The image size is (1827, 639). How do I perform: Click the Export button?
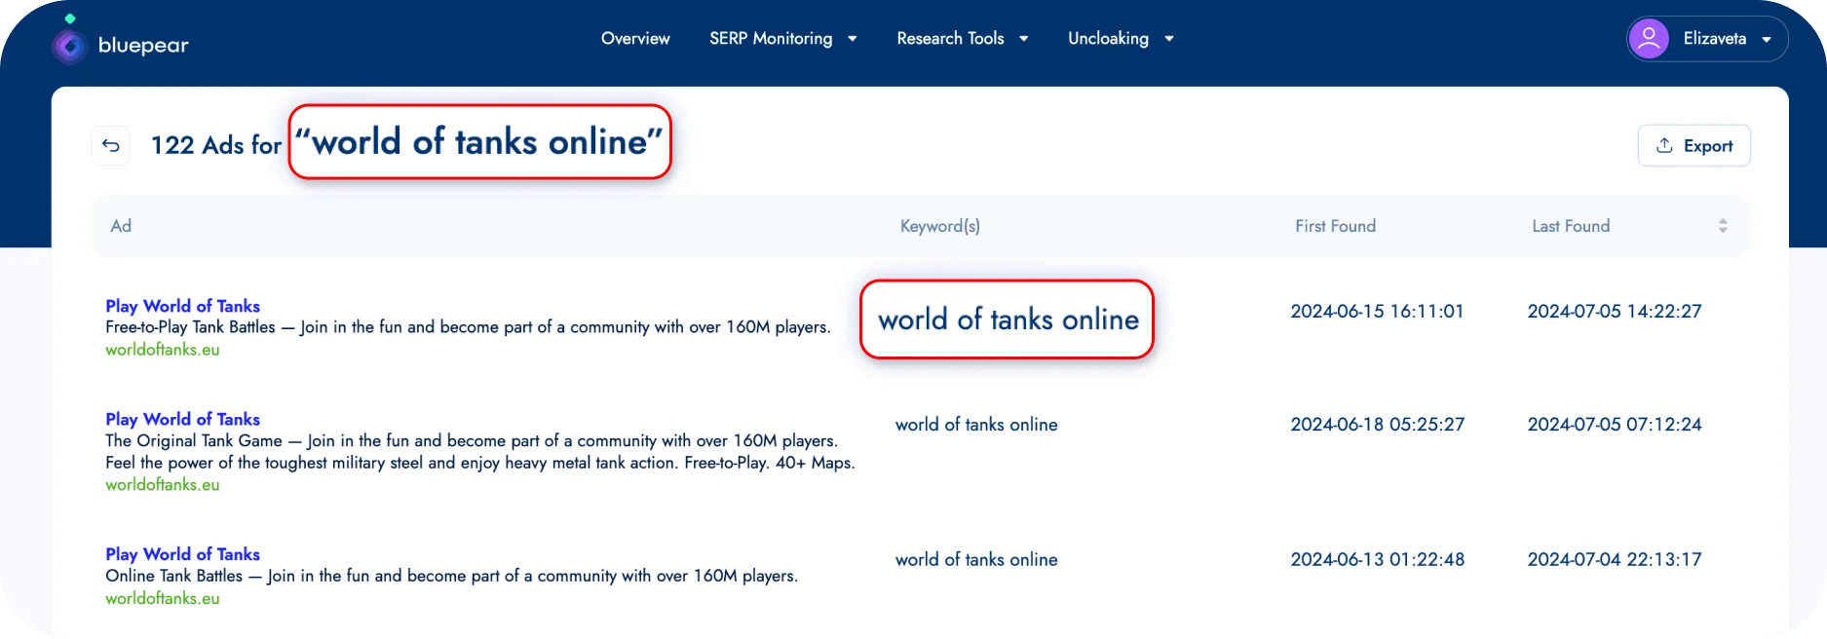1694,145
